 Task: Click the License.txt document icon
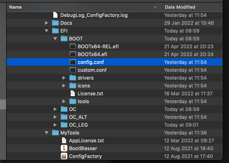73,93
